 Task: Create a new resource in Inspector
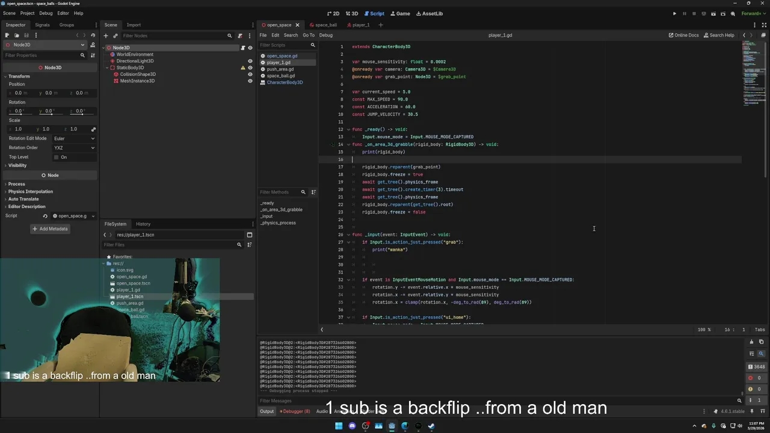[8, 35]
